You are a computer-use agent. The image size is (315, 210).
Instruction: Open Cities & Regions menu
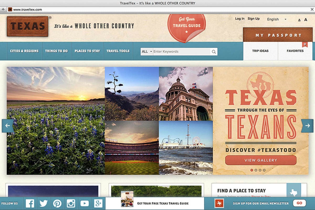24,51
